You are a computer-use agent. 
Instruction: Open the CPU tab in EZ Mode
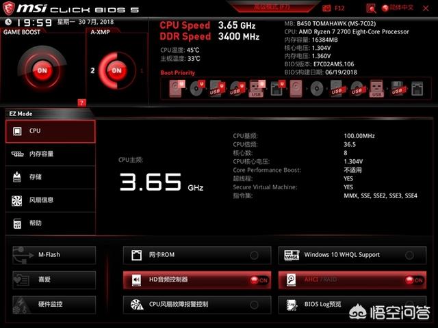pyautogui.click(x=50, y=131)
